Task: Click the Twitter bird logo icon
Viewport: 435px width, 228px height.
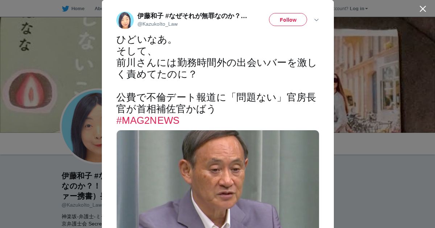Action: [x=65, y=9]
